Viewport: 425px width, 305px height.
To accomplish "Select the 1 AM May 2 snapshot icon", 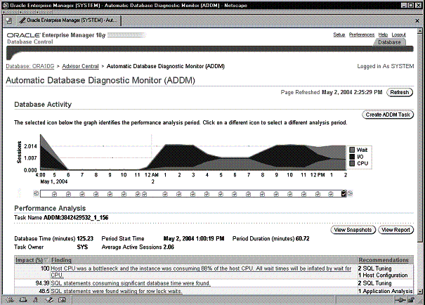I will tap(165, 194).
